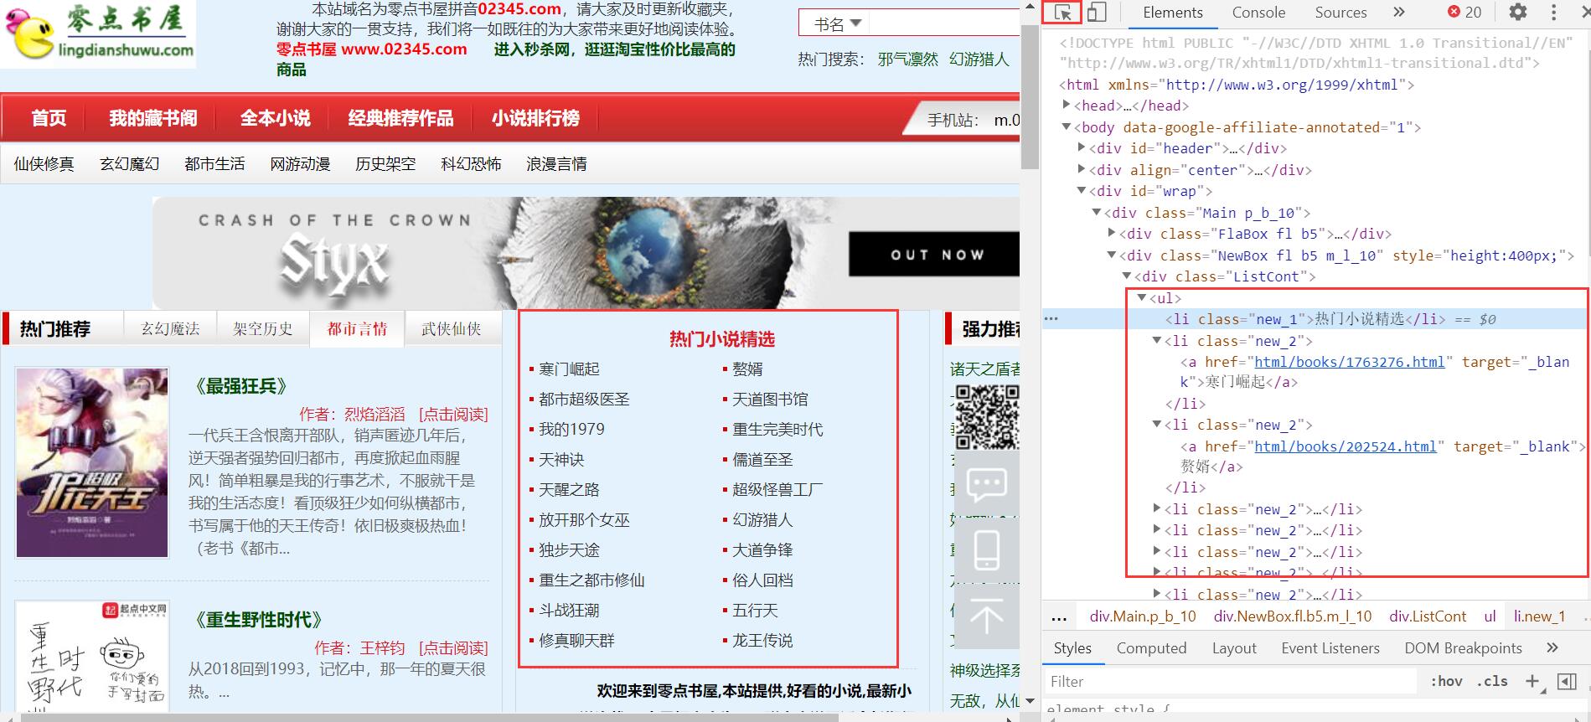Open 小说排行榜 in the nav bar
1591x722 pixels.
point(536,118)
